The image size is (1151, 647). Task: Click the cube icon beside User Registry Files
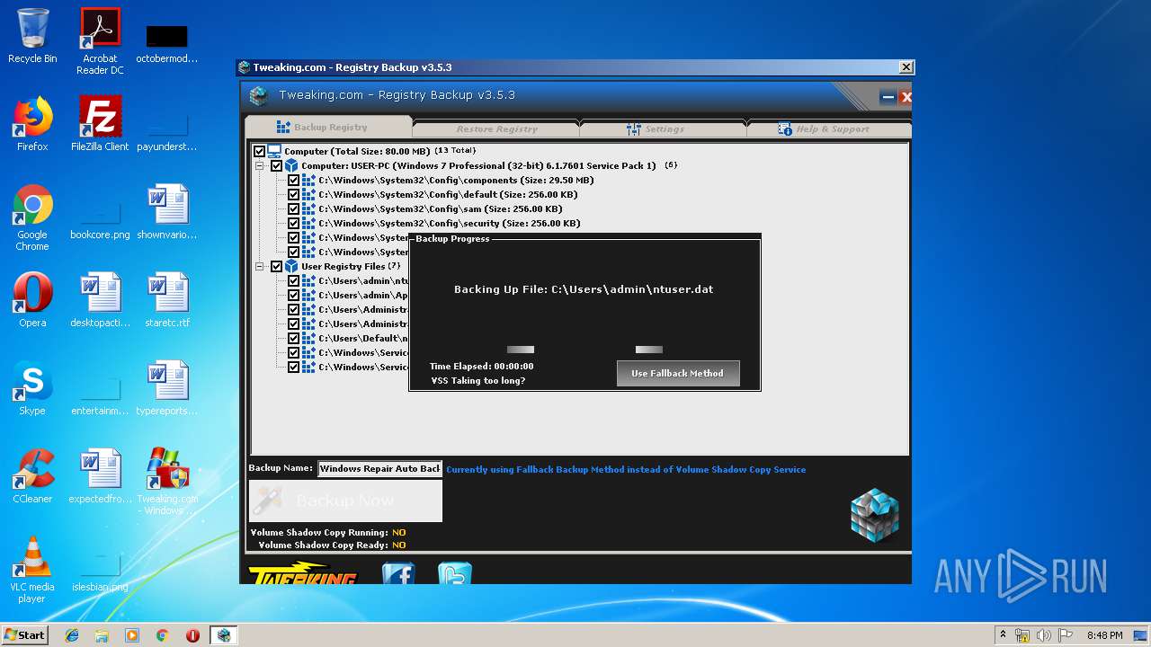291,266
